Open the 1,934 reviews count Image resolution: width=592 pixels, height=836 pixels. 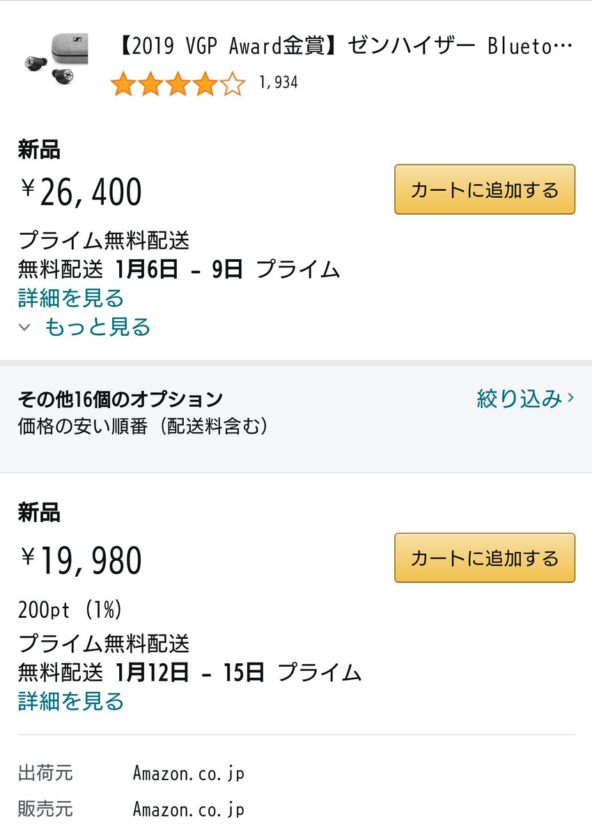[278, 83]
